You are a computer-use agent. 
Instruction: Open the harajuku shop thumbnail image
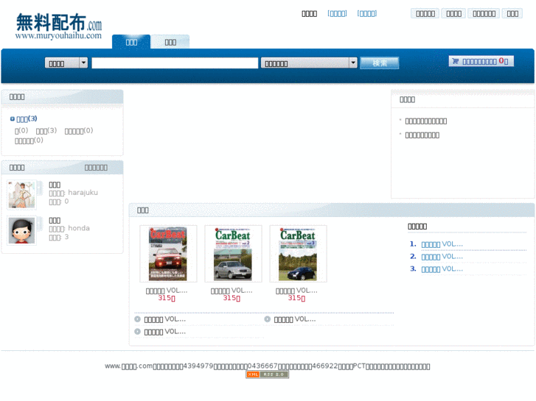tap(22, 195)
